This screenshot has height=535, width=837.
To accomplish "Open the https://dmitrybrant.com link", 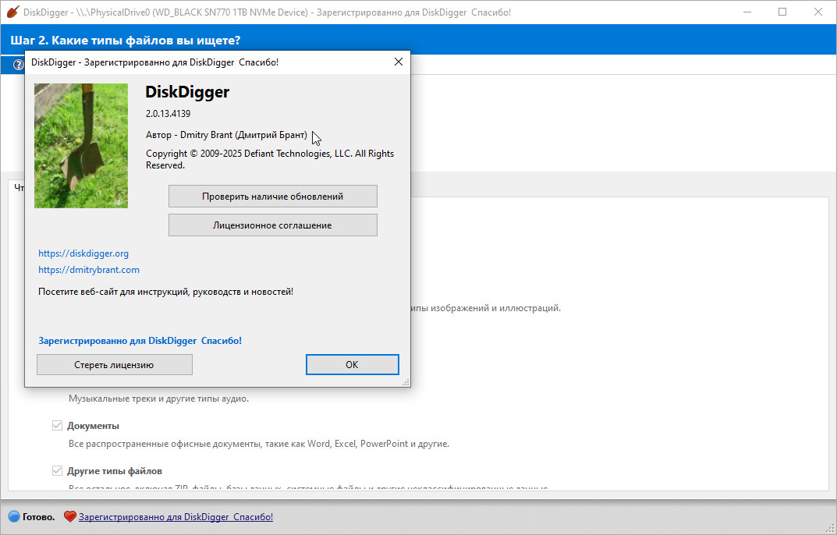I will click(x=89, y=270).
